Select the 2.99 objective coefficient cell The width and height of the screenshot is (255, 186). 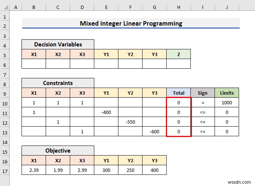coord(82,170)
